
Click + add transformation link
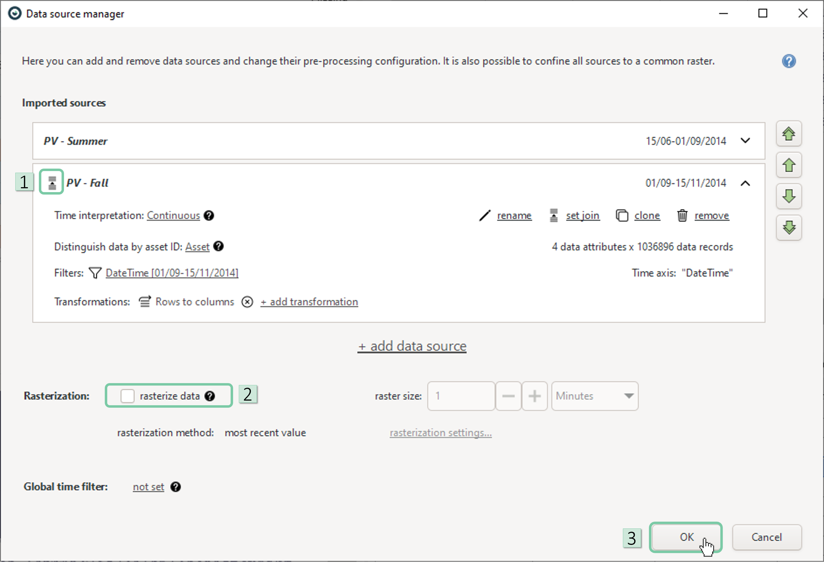pos(309,302)
